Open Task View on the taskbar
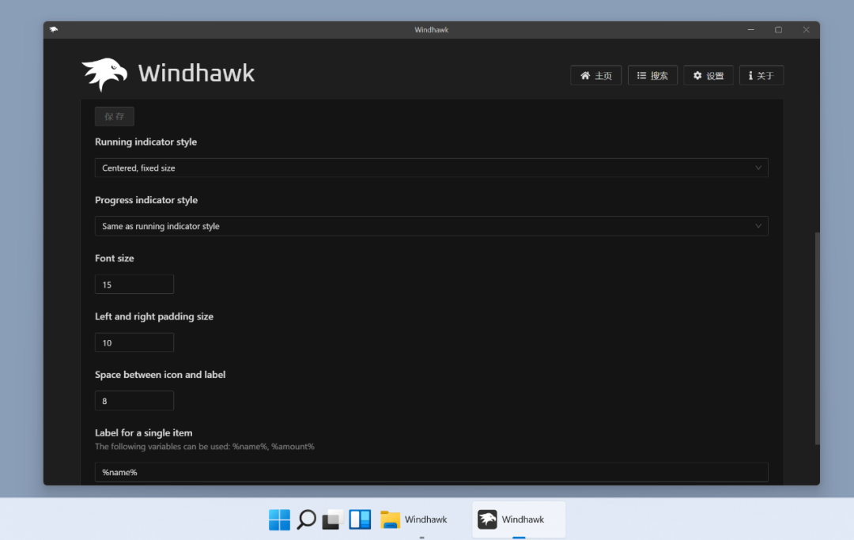 coord(333,519)
